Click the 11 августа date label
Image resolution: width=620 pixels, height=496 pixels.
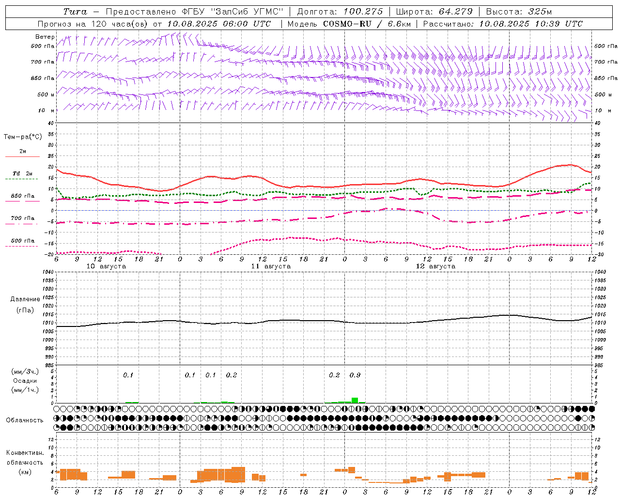click(x=271, y=266)
